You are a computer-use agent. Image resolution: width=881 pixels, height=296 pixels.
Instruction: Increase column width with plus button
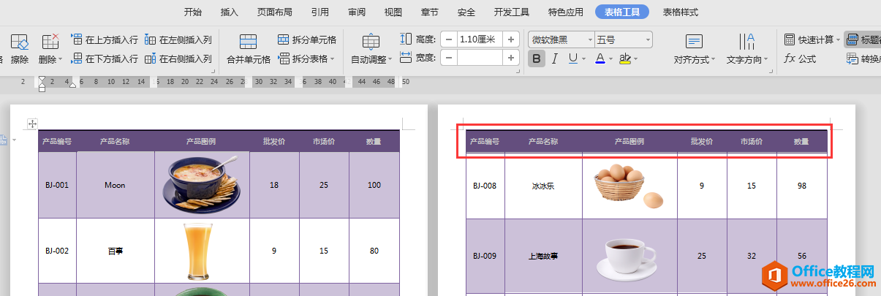tap(512, 58)
